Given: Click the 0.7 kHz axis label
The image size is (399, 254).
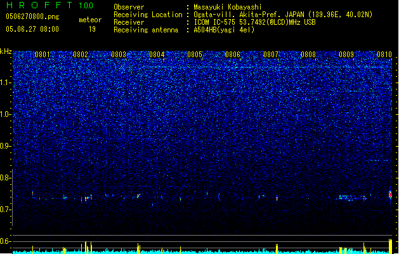Looking at the screenshot, I should click(x=5, y=210).
